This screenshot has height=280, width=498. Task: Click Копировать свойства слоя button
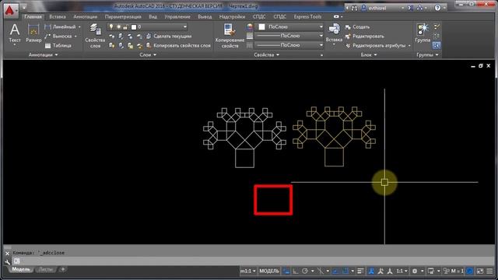tap(178, 45)
